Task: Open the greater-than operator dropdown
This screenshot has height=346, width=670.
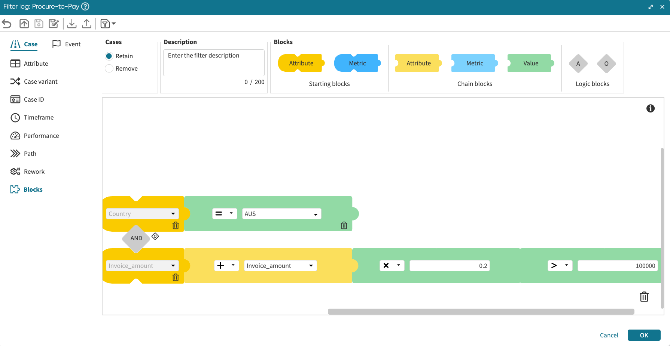Action: point(560,266)
